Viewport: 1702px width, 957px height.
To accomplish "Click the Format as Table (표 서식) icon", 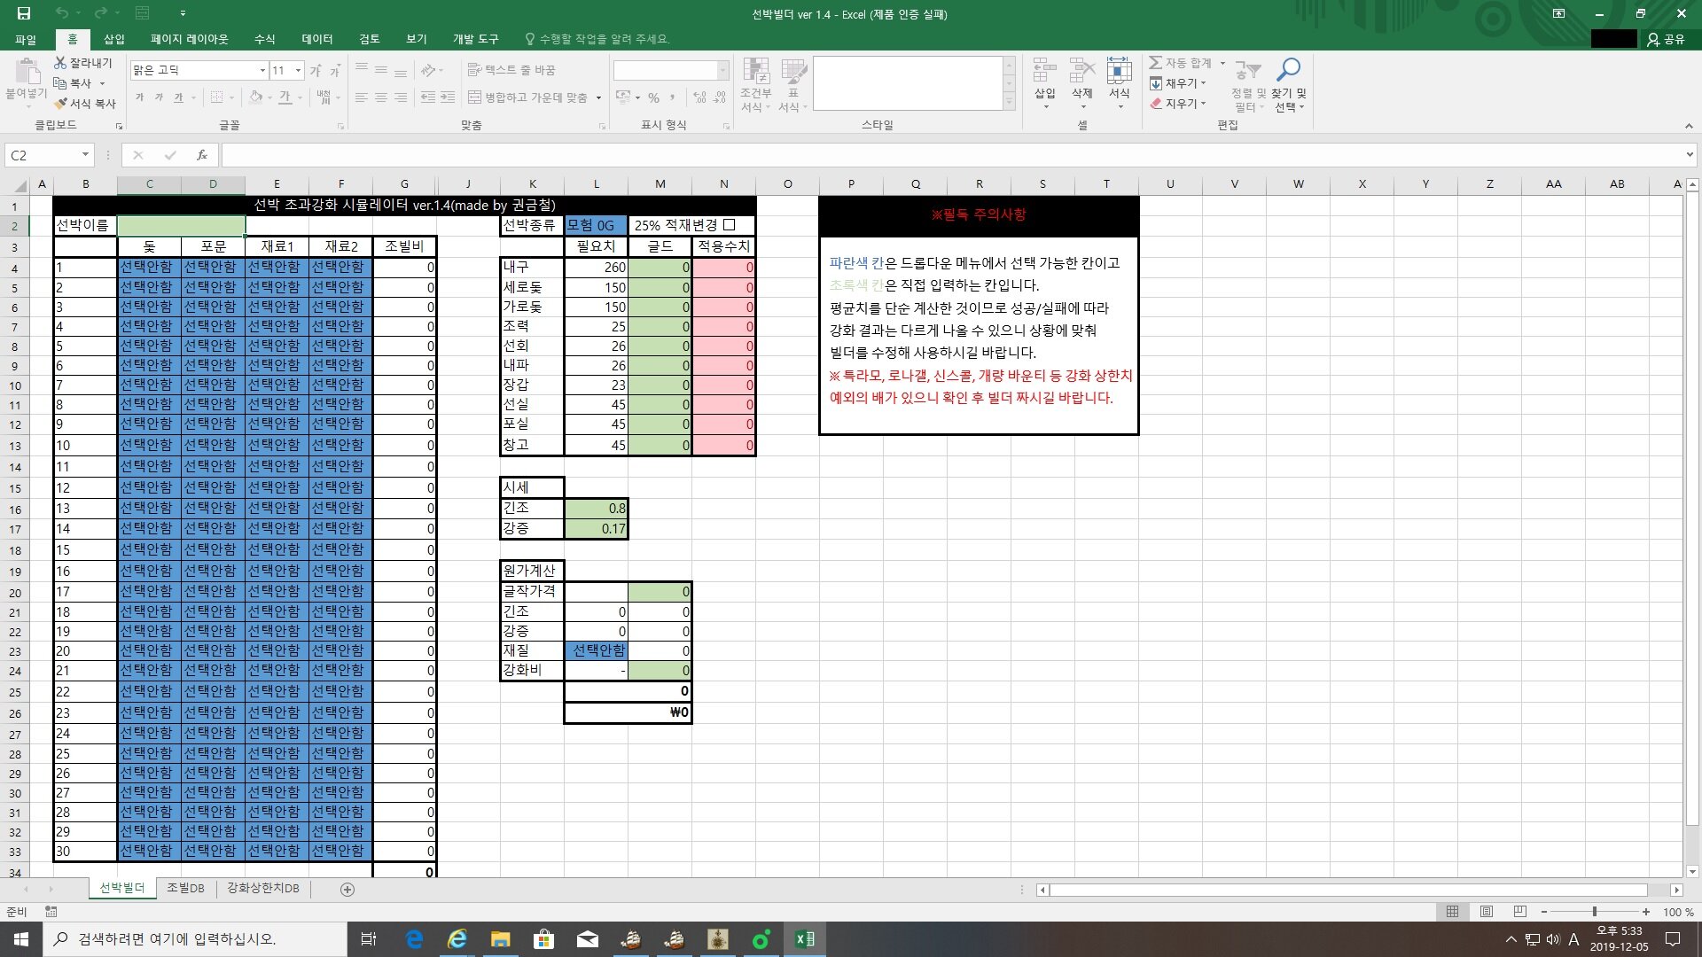I will (793, 73).
